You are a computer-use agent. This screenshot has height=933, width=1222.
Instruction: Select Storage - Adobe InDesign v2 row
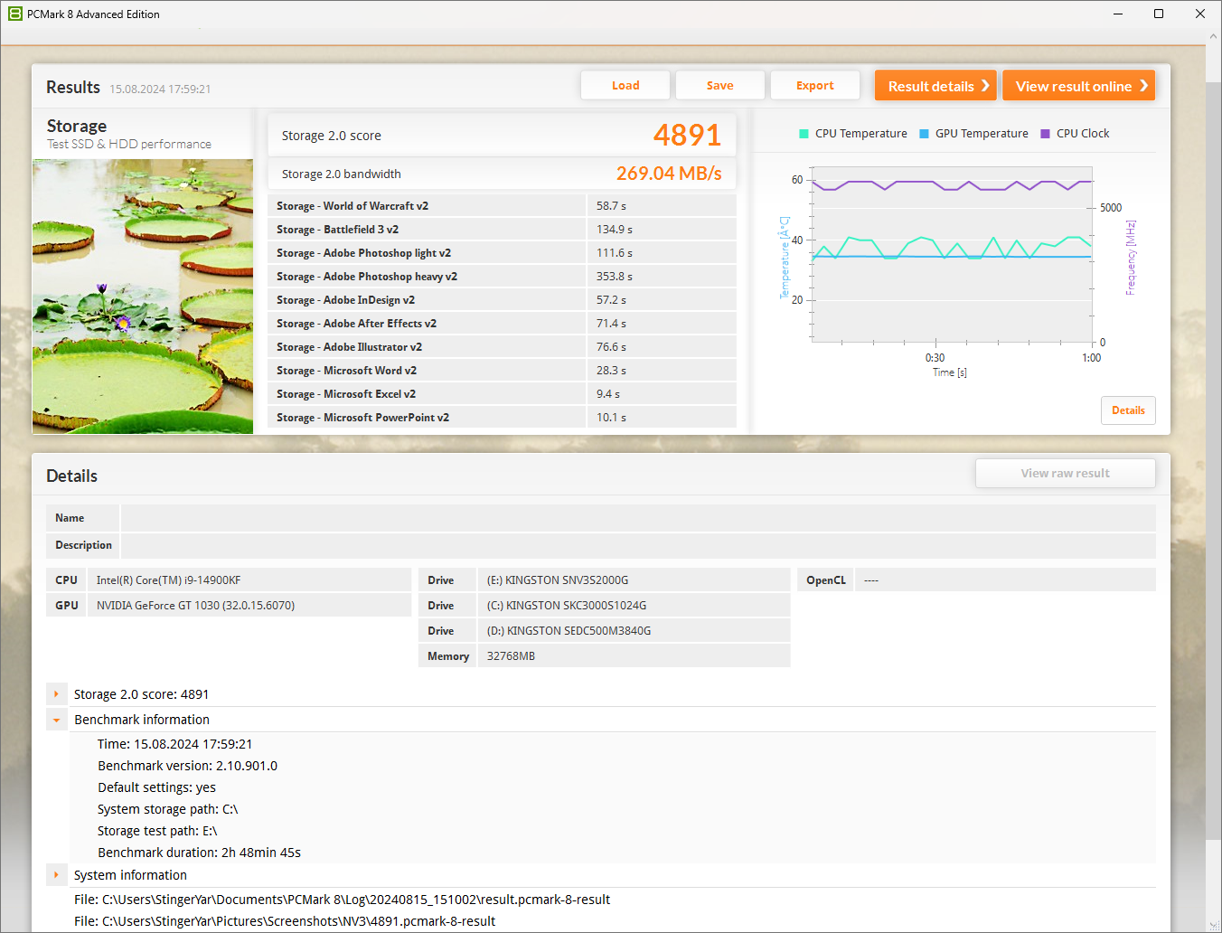tap(502, 300)
